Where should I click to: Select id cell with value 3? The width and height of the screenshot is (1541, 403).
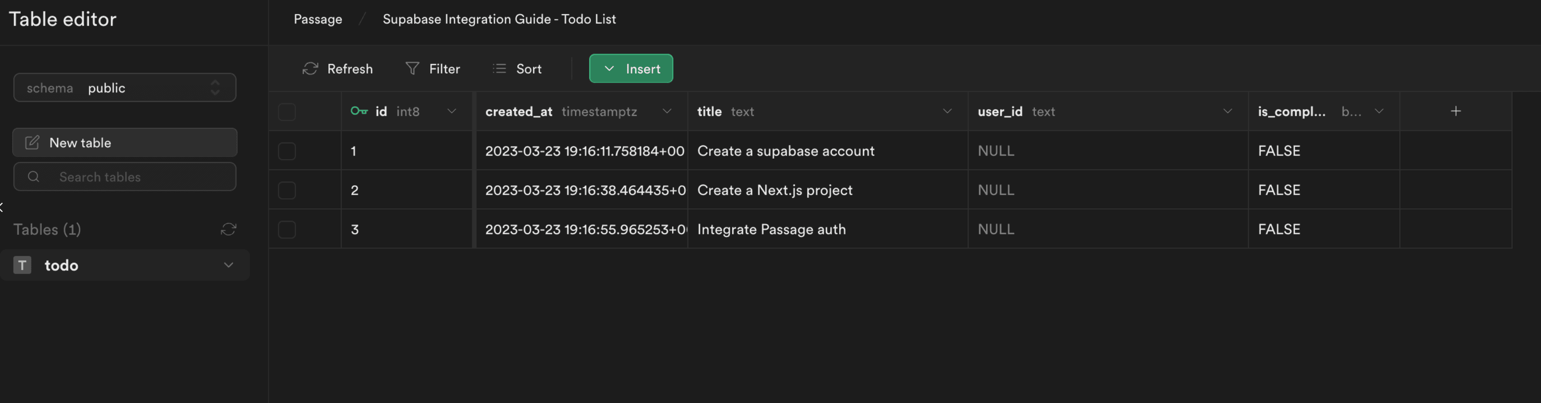(407, 229)
